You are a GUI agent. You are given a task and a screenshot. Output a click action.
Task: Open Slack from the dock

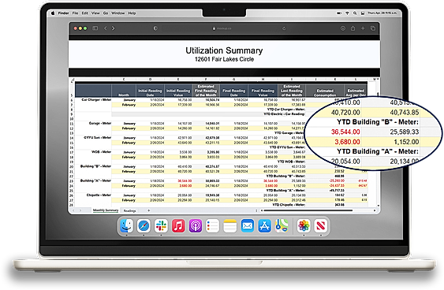[161, 226]
